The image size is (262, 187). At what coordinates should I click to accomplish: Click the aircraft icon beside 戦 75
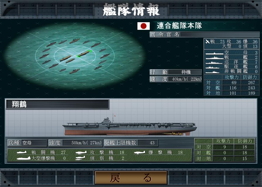208,41
